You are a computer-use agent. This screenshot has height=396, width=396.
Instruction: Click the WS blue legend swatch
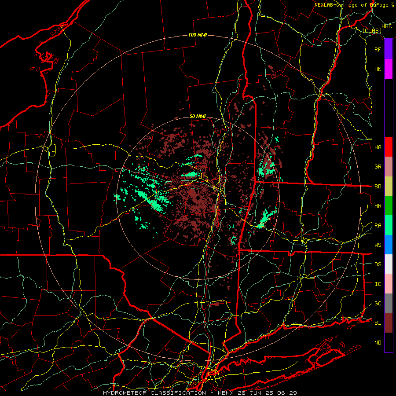point(389,245)
